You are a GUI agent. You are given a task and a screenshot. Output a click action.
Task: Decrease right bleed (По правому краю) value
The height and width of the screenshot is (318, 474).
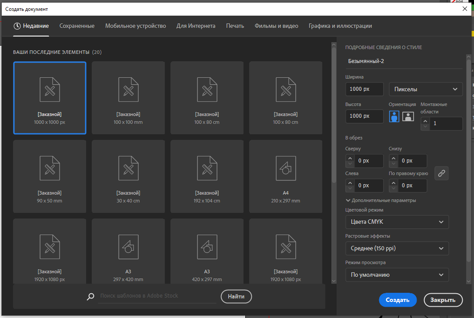point(393,189)
